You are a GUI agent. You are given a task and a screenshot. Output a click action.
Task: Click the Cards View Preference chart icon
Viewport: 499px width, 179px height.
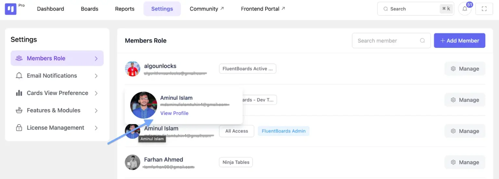[19, 93]
